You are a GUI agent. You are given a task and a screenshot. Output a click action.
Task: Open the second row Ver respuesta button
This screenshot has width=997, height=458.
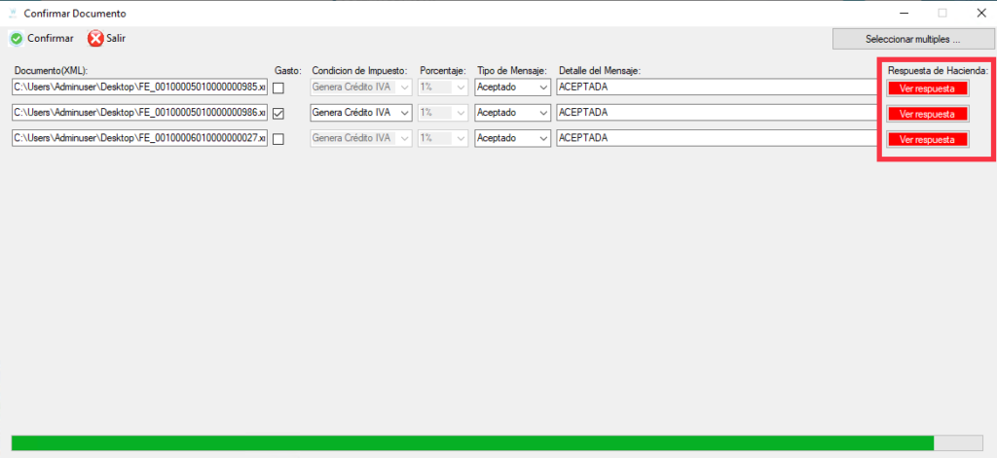[x=927, y=114]
